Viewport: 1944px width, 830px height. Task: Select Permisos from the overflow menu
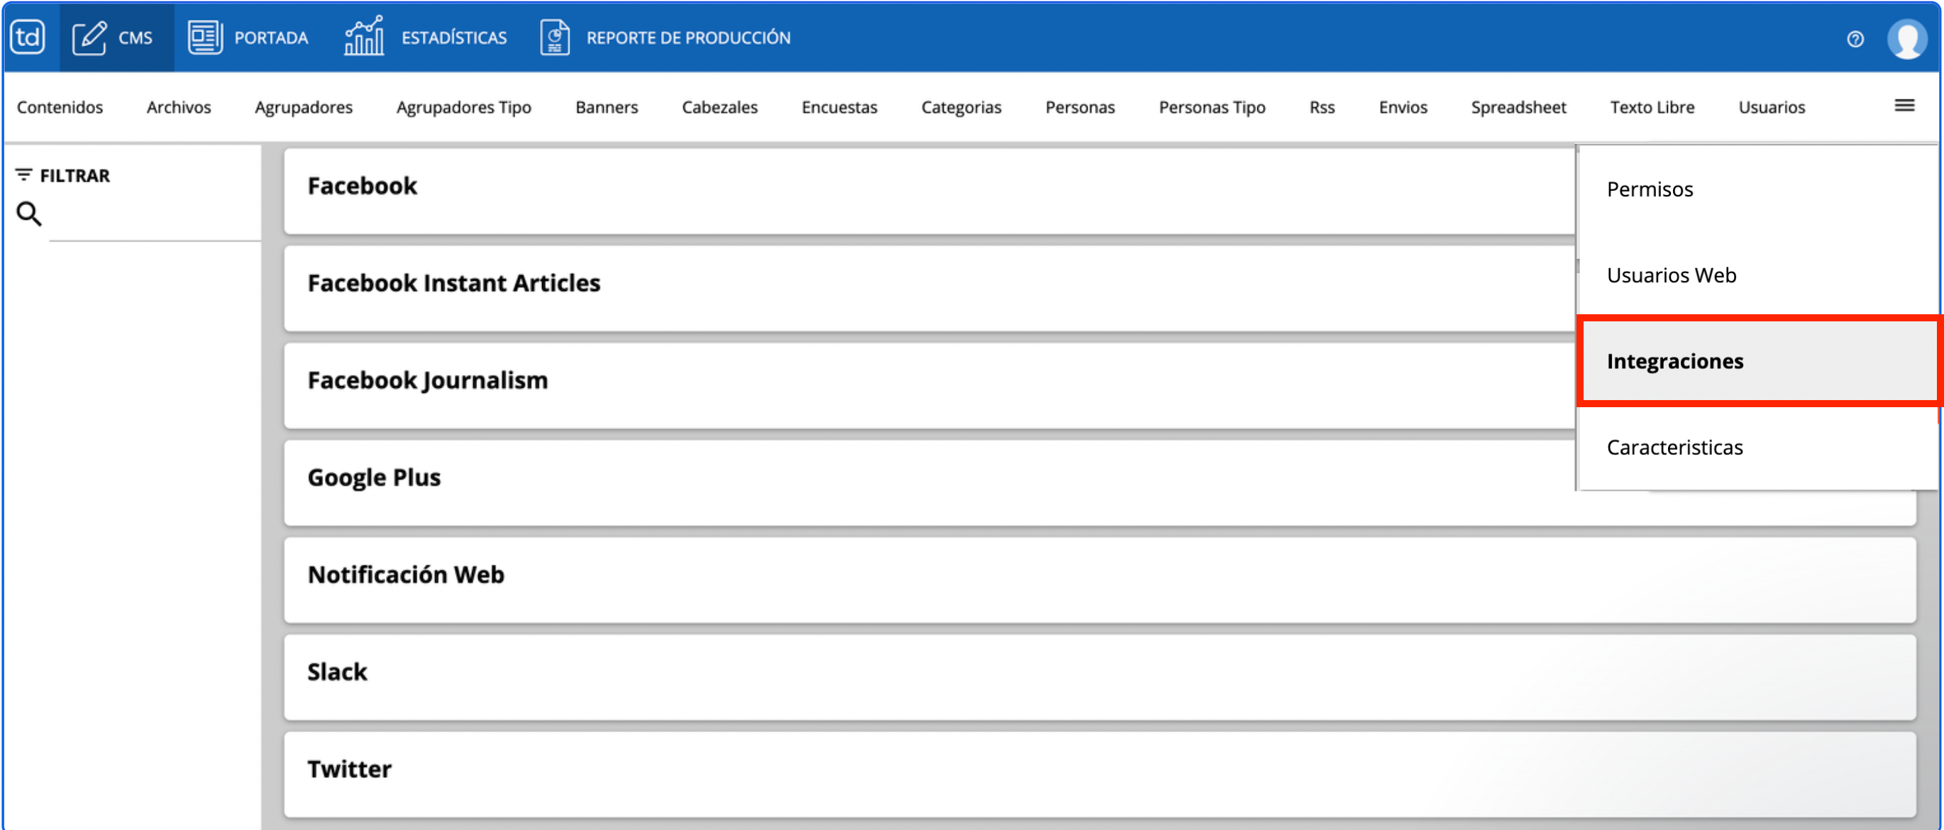(1650, 189)
